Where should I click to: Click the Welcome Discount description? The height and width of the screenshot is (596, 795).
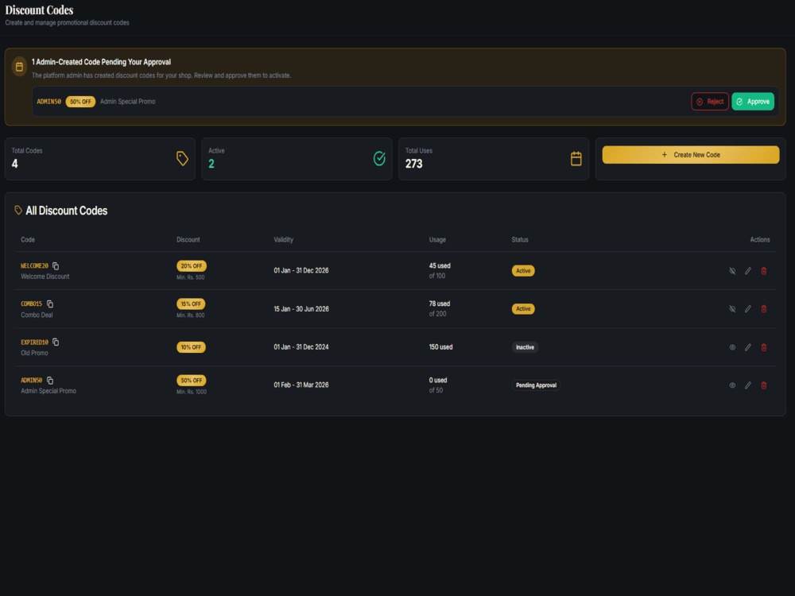pyautogui.click(x=45, y=277)
